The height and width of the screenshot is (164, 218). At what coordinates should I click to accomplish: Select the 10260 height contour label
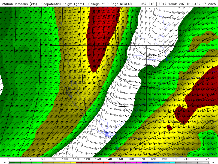click(x=150, y=74)
